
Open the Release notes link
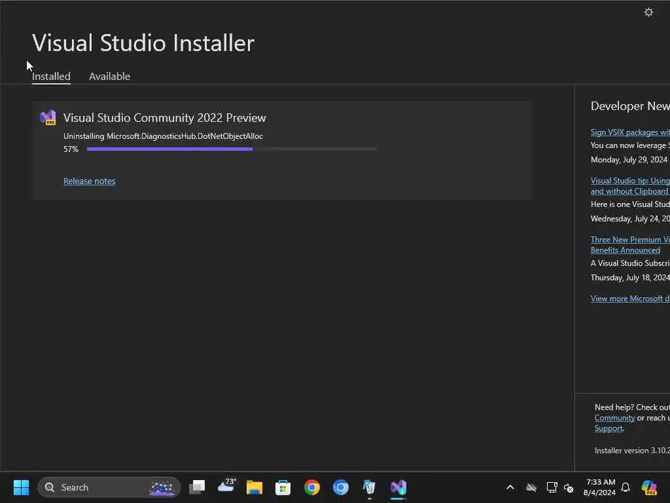[x=89, y=181]
